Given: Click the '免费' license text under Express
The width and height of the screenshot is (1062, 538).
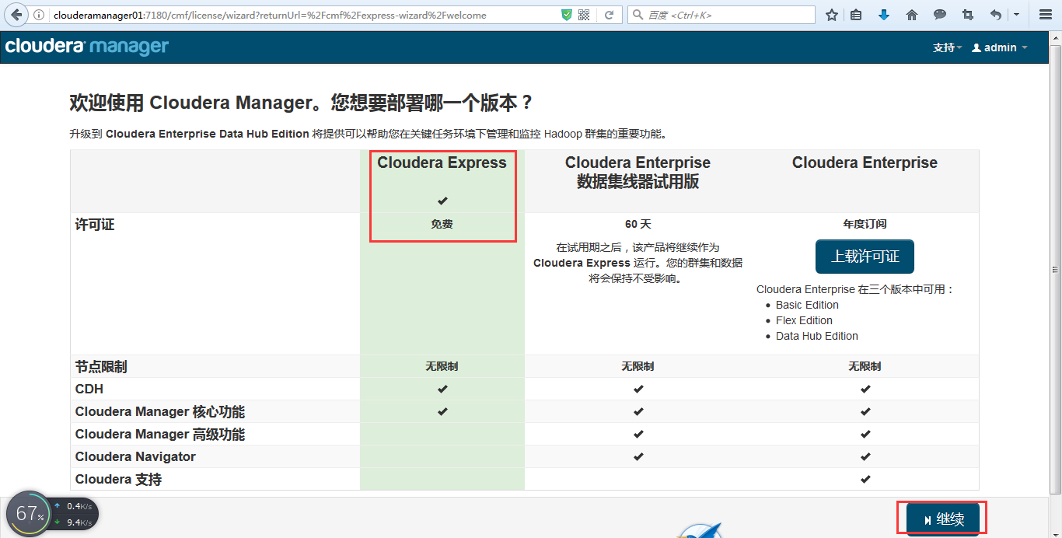Looking at the screenshot, I should pyautogui.click(x=442, y=224).
